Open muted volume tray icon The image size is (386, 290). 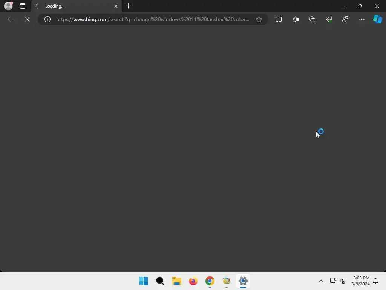click(342, 281)
